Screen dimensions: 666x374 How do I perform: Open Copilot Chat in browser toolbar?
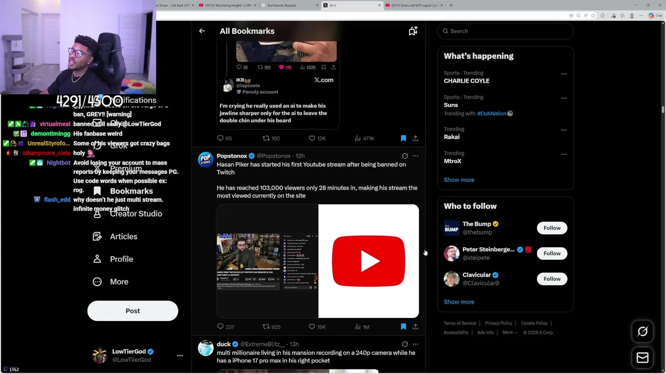point(655,16)
